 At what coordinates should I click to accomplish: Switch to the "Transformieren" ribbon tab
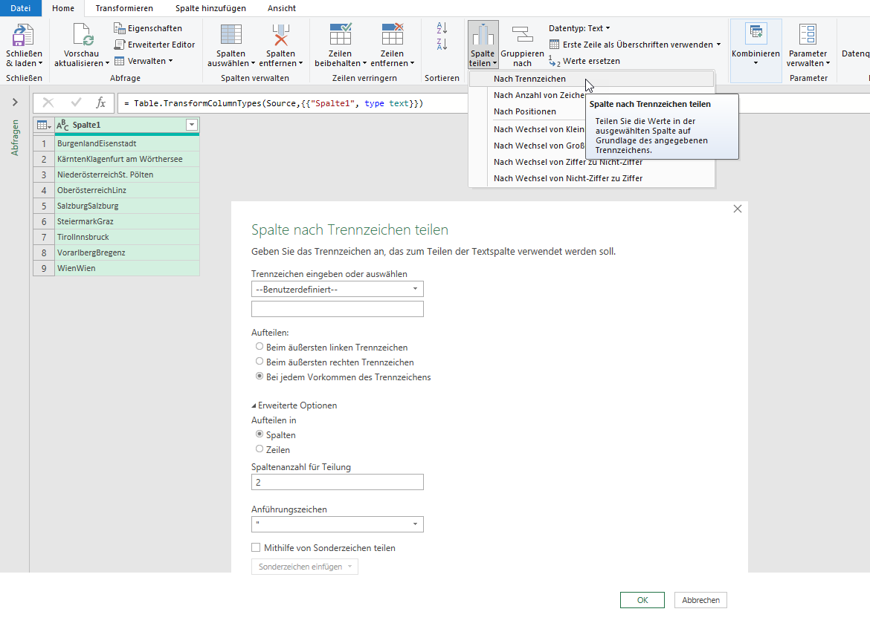(124, 10)
